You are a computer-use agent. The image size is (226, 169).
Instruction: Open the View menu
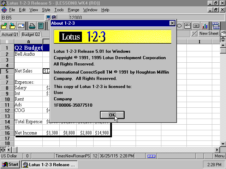pos(34,10)
